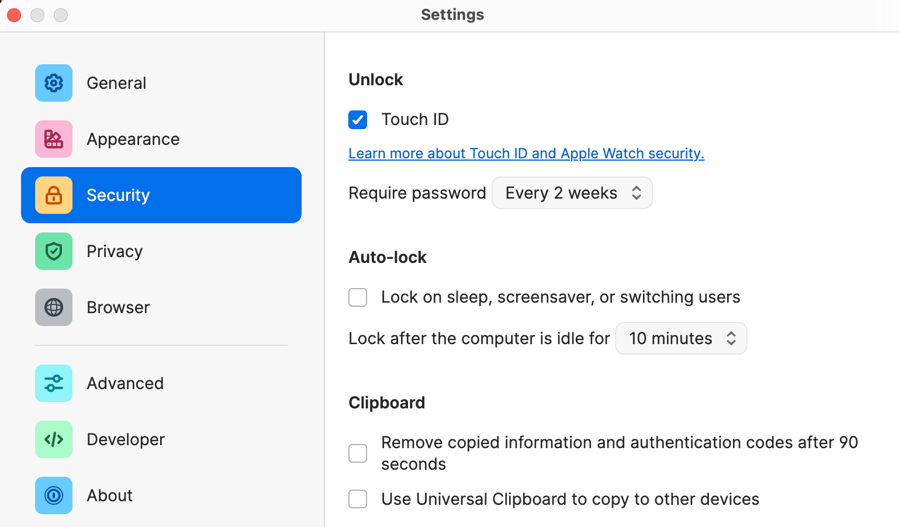Click the General gear icon
Viewport: 899px width, 527px height.
point(54,83)
